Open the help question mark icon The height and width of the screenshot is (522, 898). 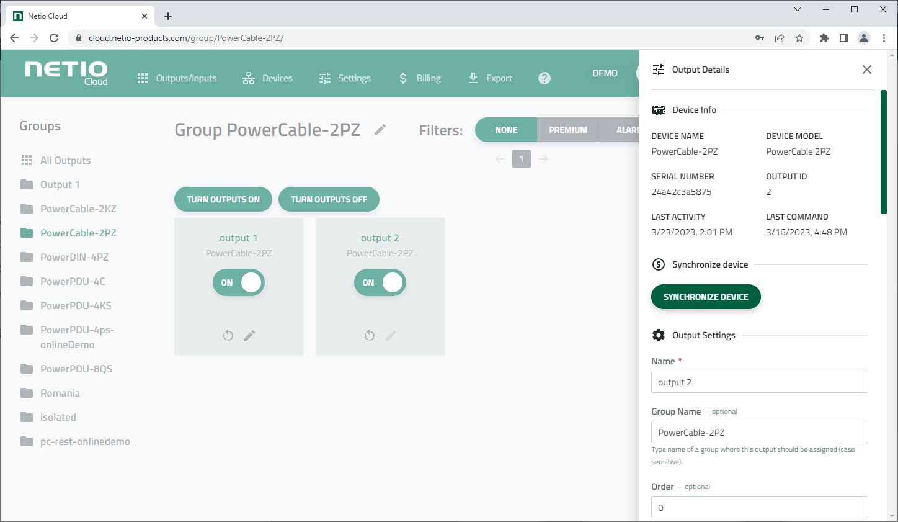tap(545, 78)
